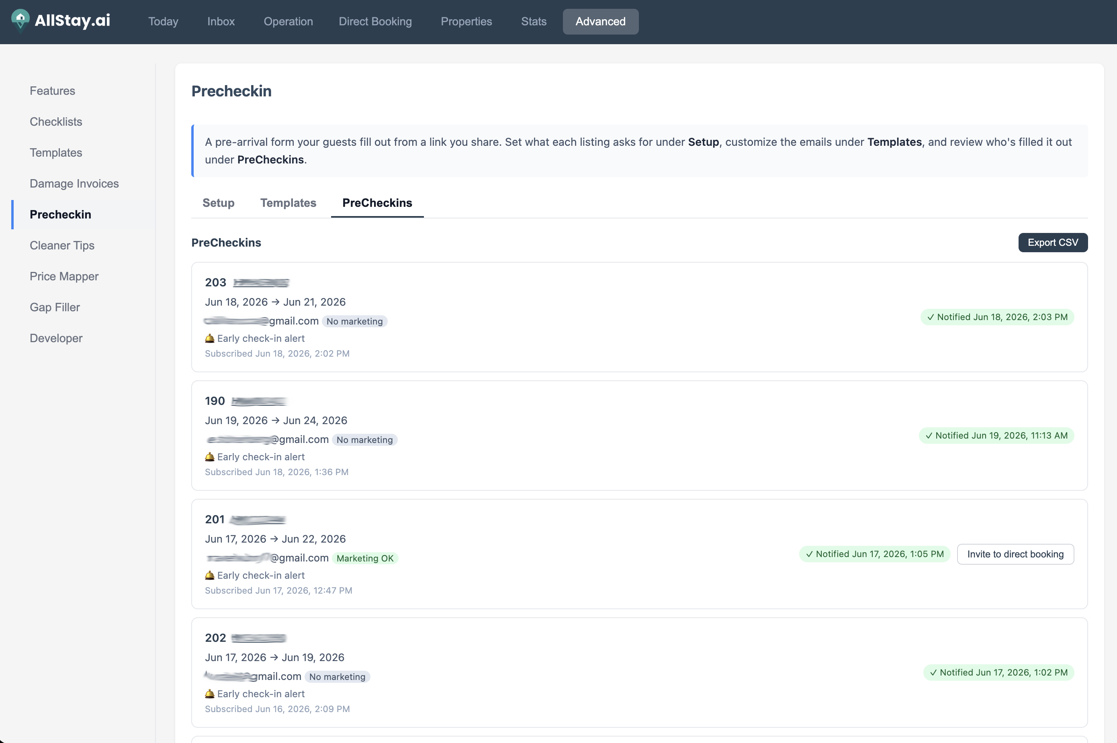The width and height of the screenshot is (1117, 743).
Task: Click Invite to direct booking button
Action: pos(1015,554)
